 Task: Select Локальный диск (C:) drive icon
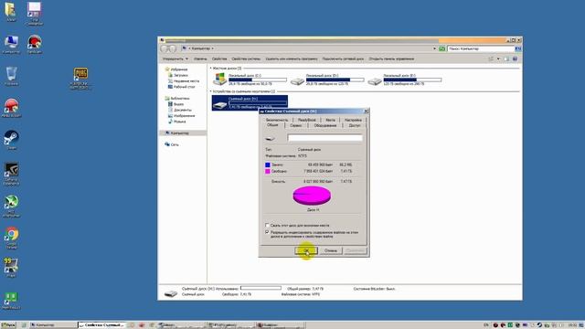pos(219,80)
